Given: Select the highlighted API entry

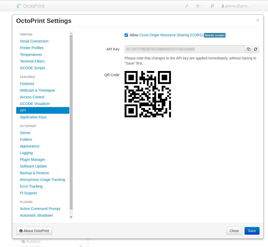Looking at the screenshot, I should click(x=43, y=110).
